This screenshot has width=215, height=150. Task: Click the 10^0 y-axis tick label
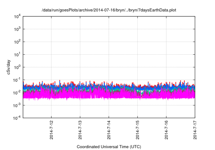tap(17, 67)
